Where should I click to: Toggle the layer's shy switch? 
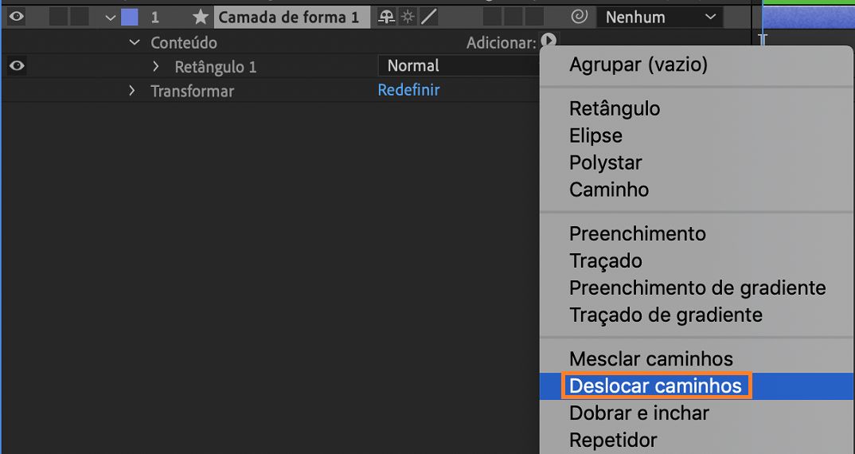pos(387,17)
